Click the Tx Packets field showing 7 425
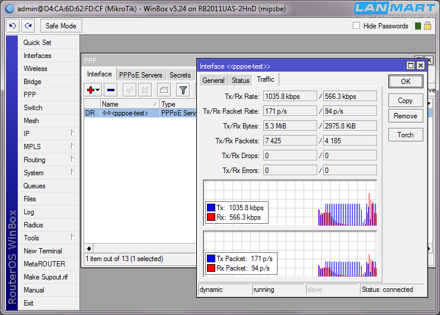 pyautogui.click(x=290, y=141)
